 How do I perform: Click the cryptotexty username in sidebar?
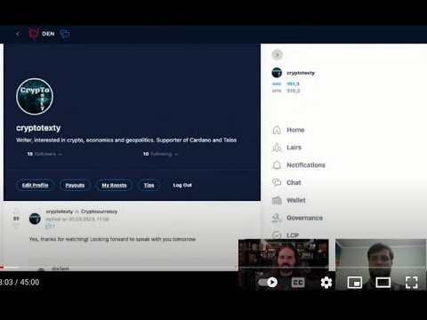click(301, 73)
